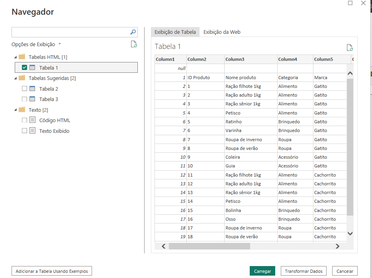Click the document icon of Código HTML
Viewport: 372px width, 278px height.
33,120
